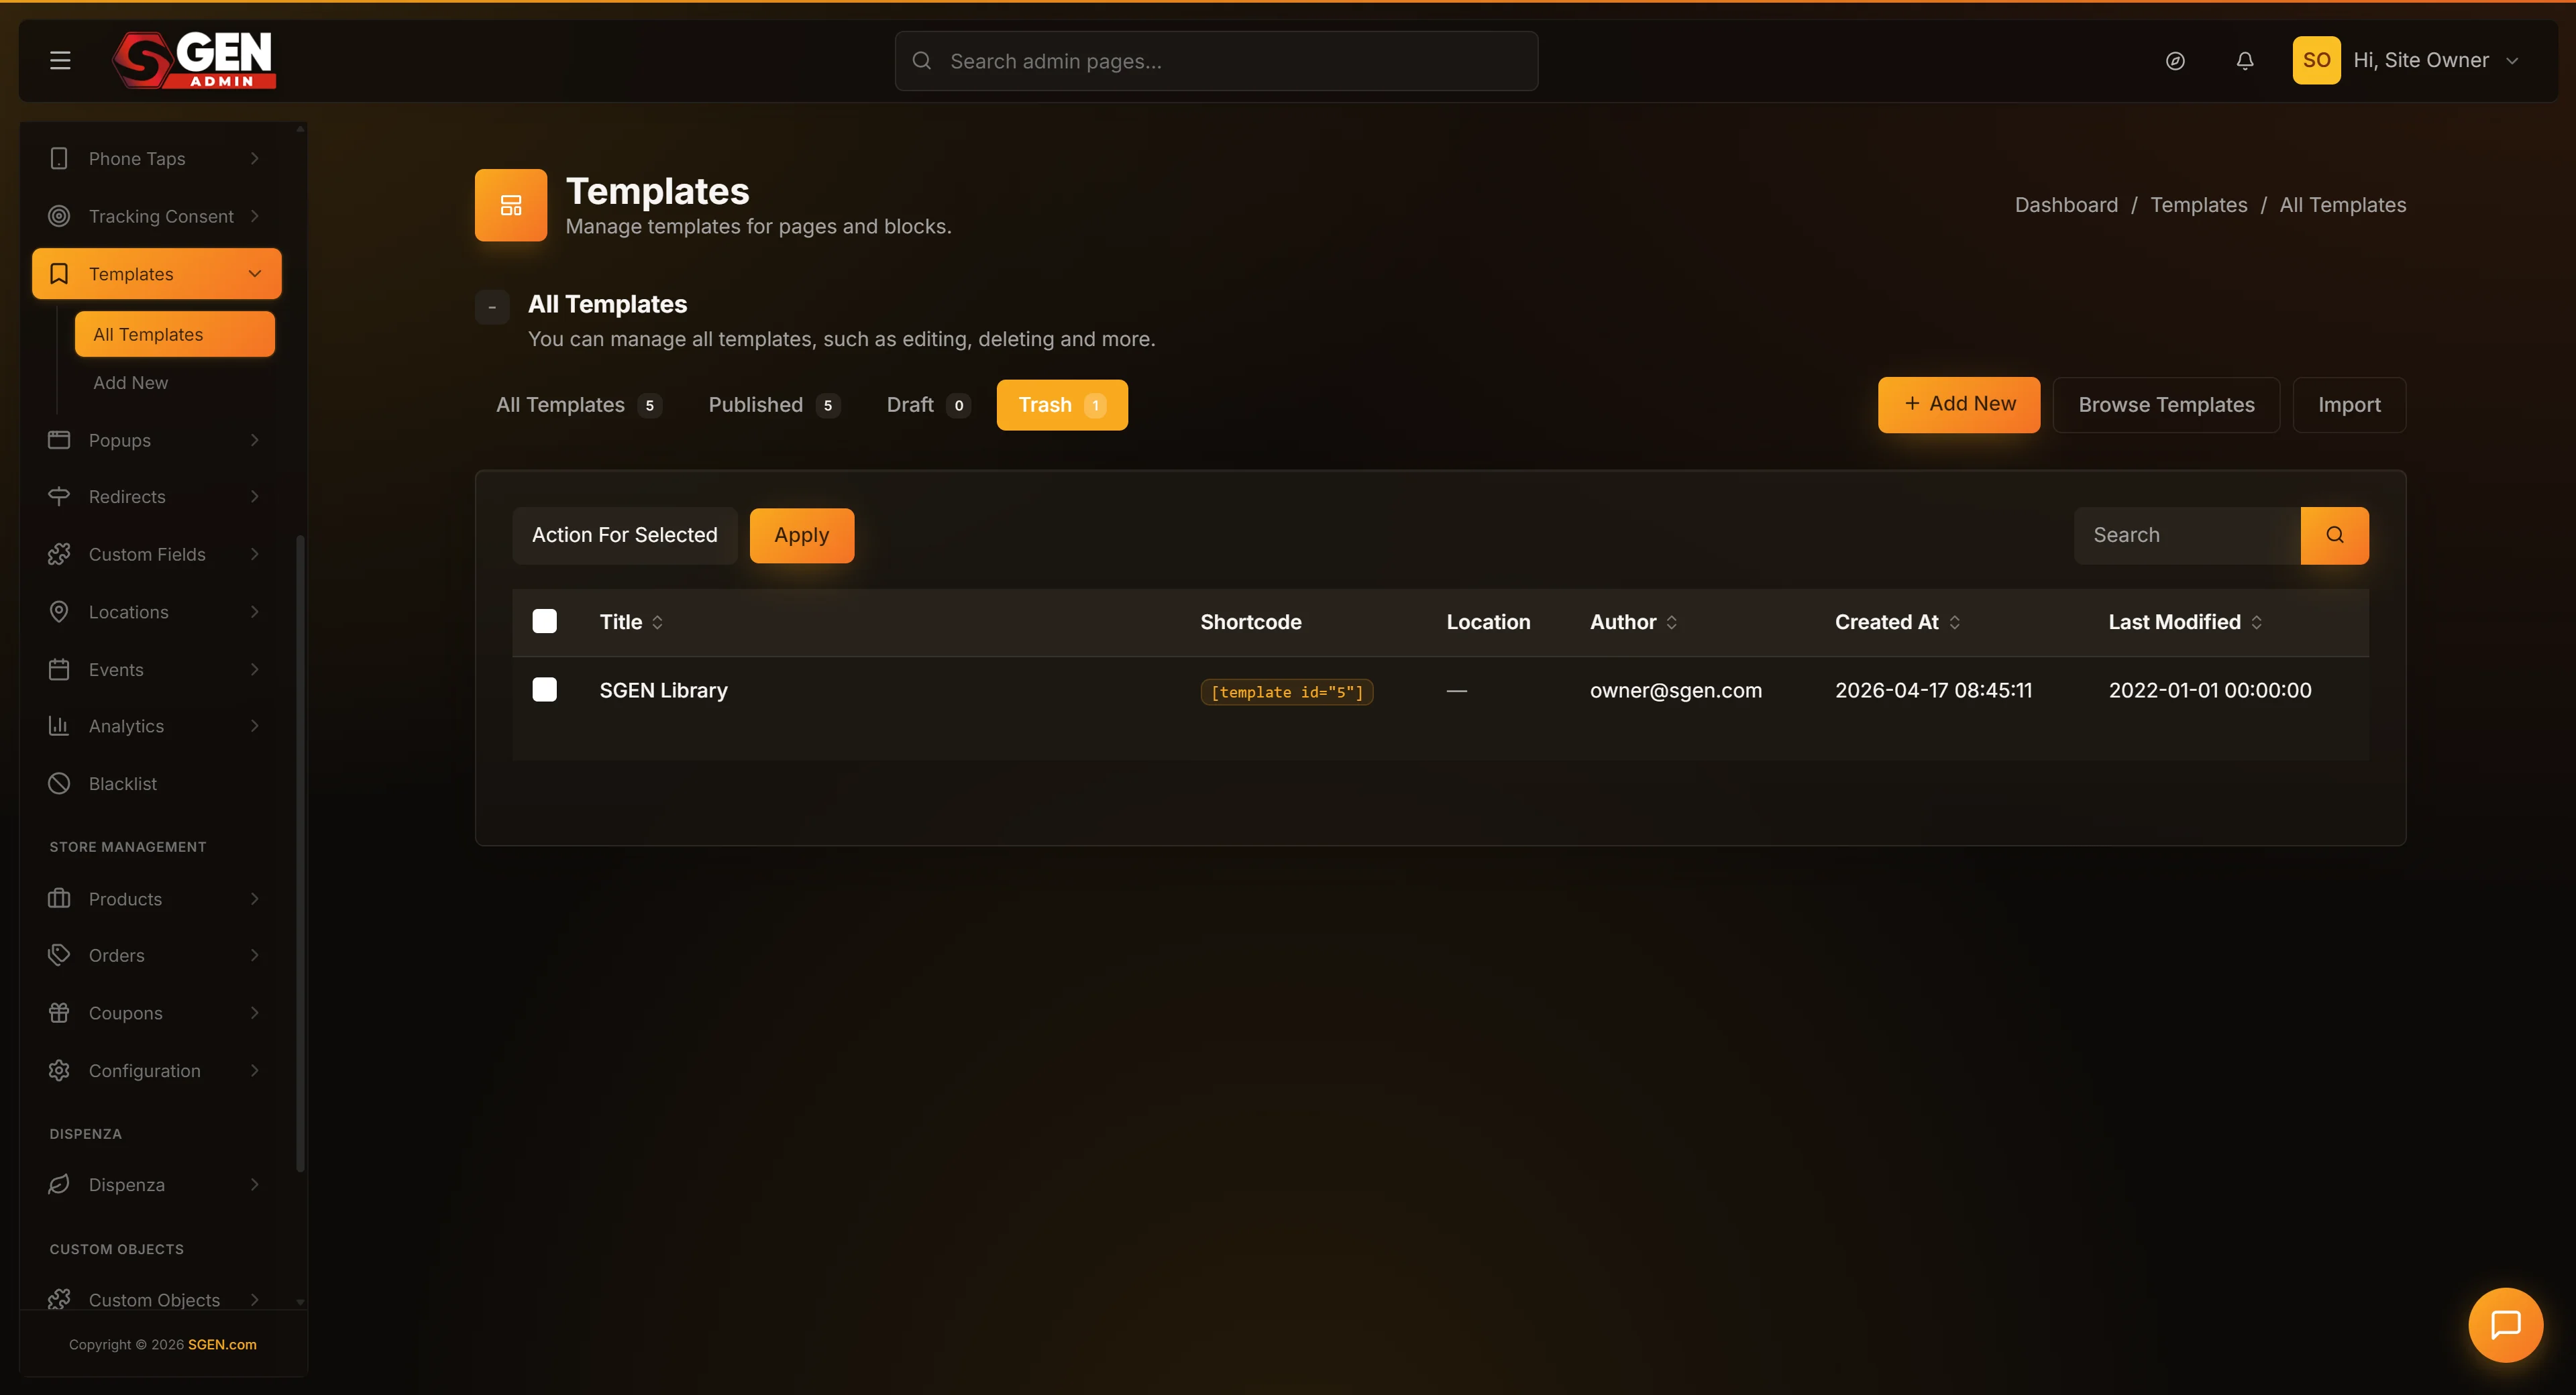Open the Action For Selected dropdown
This screenshot has height=1395, width=2576.
pos(625,535)
